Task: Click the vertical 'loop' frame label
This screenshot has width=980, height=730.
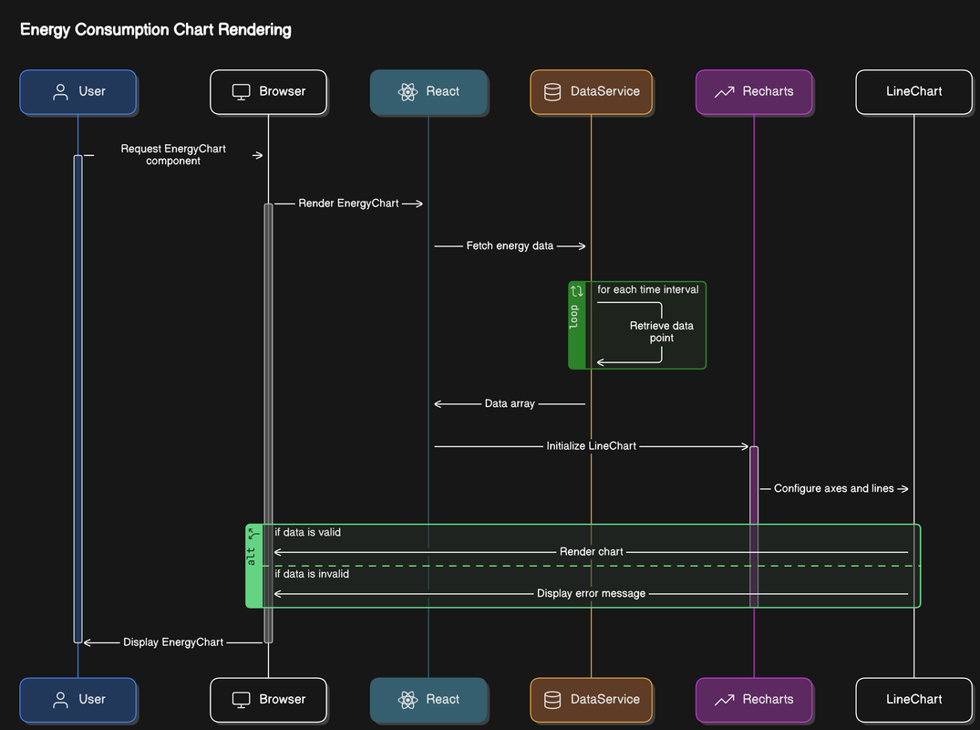Action: (573, 317)
